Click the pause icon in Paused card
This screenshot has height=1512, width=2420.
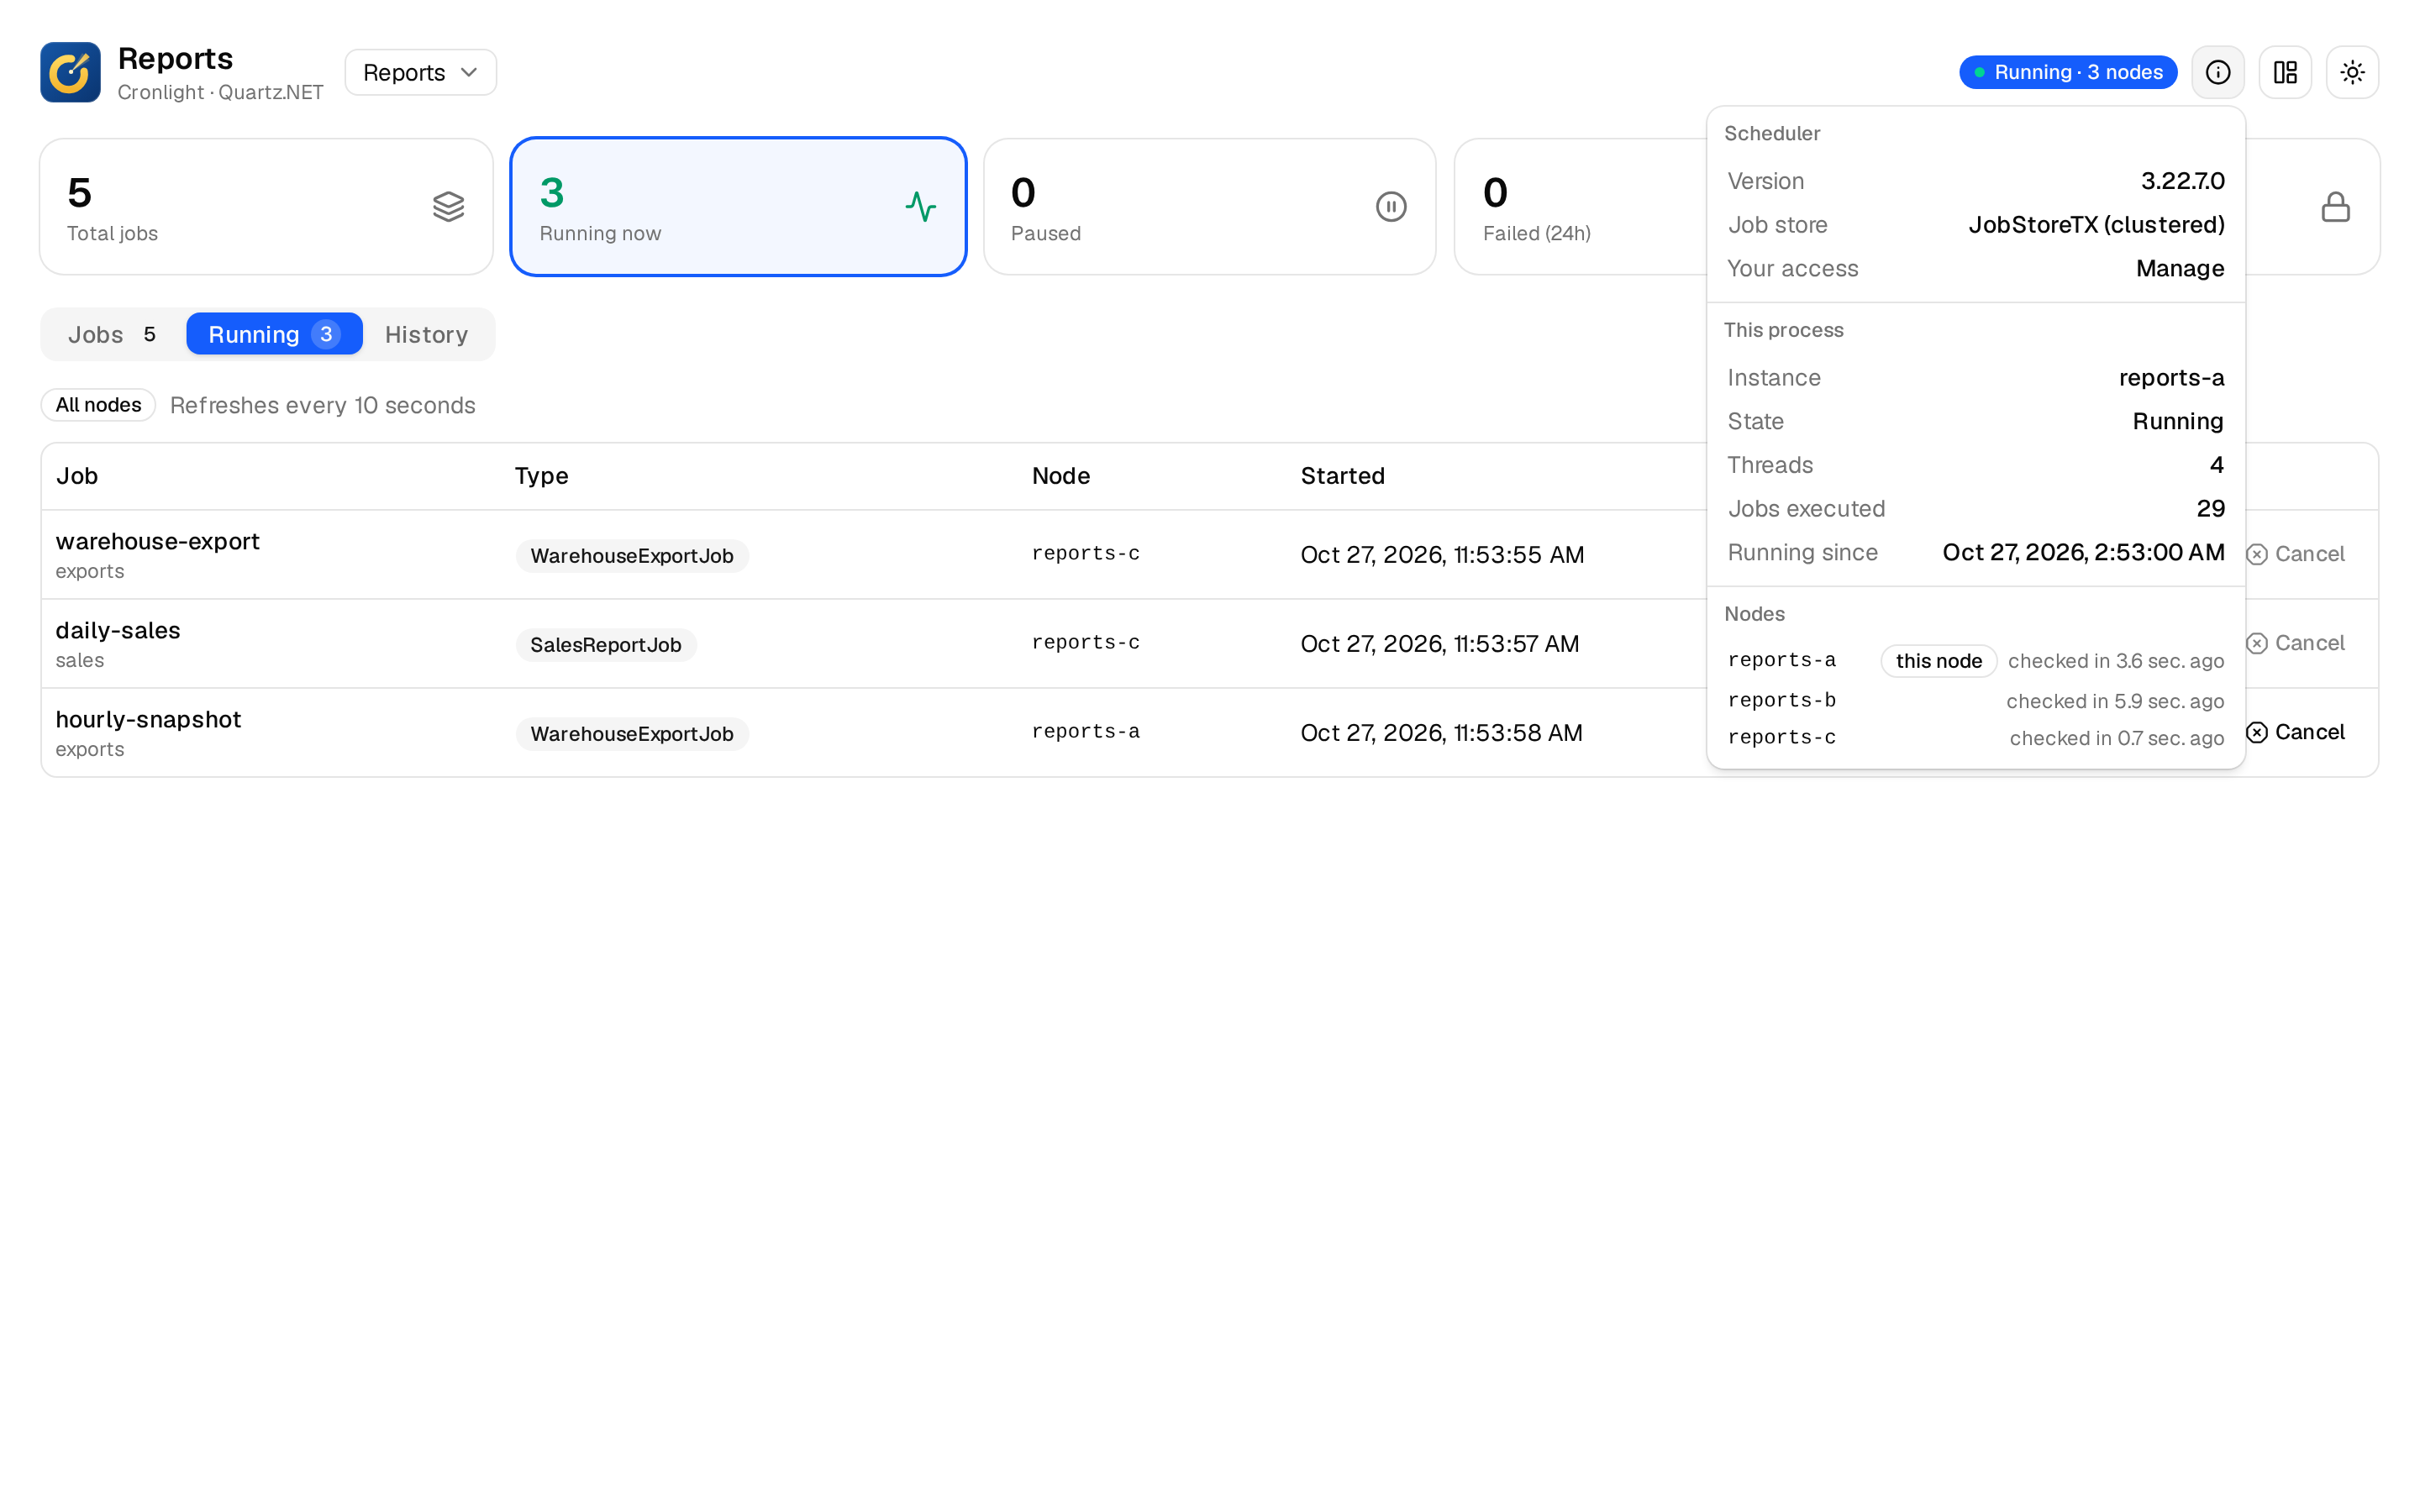[x=1391, y=207]
